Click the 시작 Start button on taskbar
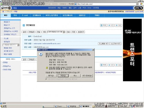 coord(3,106)
